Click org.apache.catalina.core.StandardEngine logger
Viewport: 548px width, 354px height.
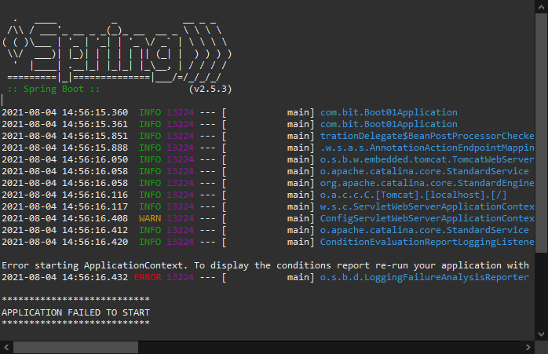[427, 183]
